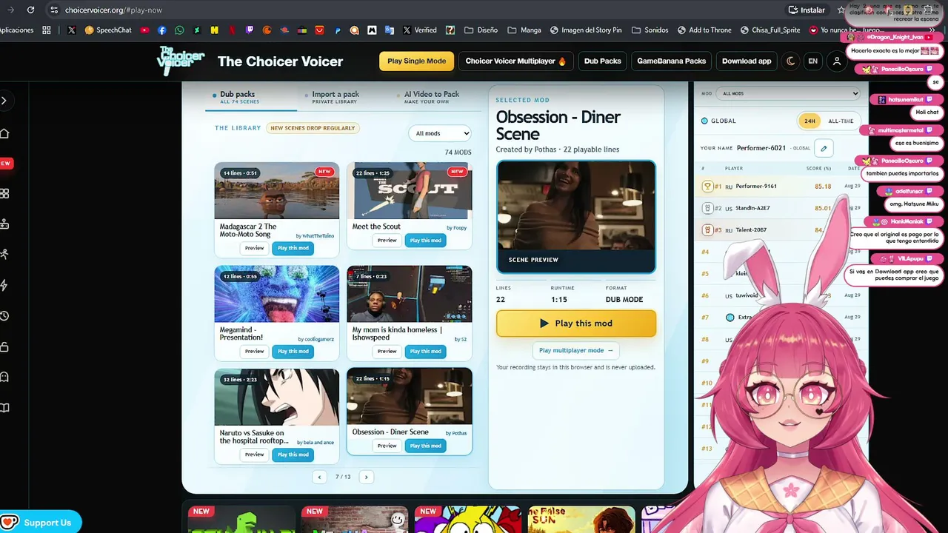The height and width of the screenshot is (533, 948).
Task: Click the Download app button
Action: pyautogui.click(x=747, y=61)
